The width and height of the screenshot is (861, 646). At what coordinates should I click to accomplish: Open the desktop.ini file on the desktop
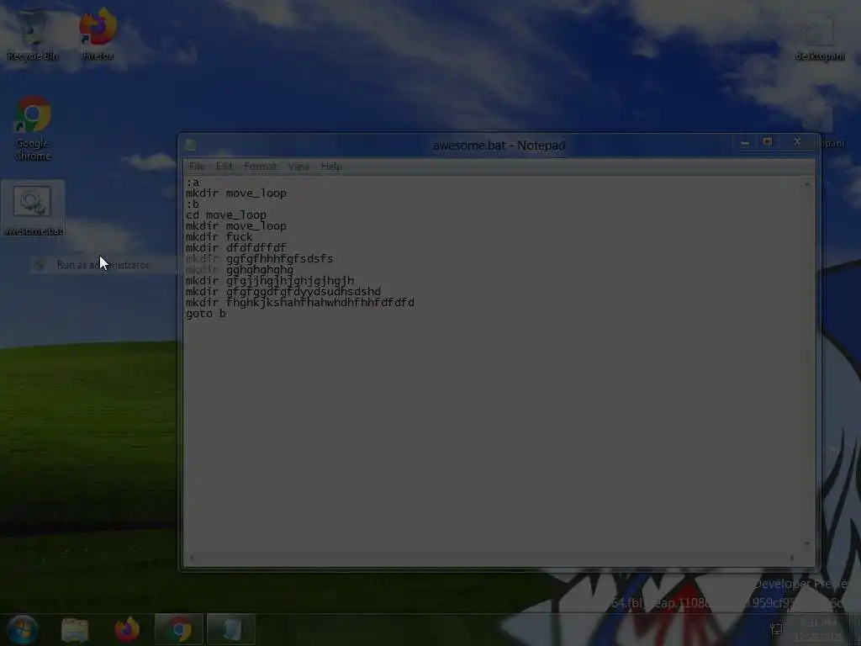[819, 39]
